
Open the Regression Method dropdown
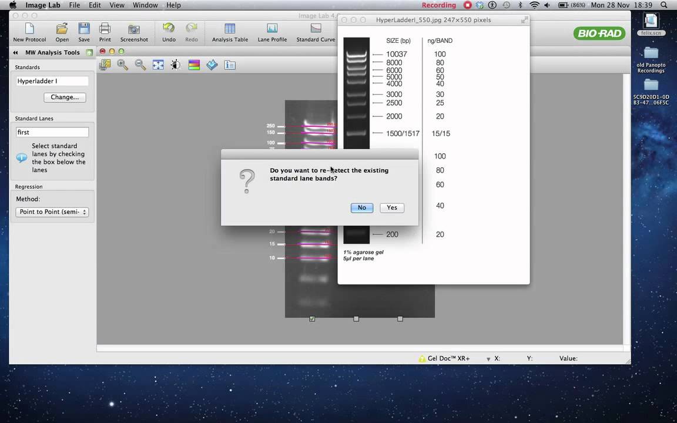(x=52, y=212)
